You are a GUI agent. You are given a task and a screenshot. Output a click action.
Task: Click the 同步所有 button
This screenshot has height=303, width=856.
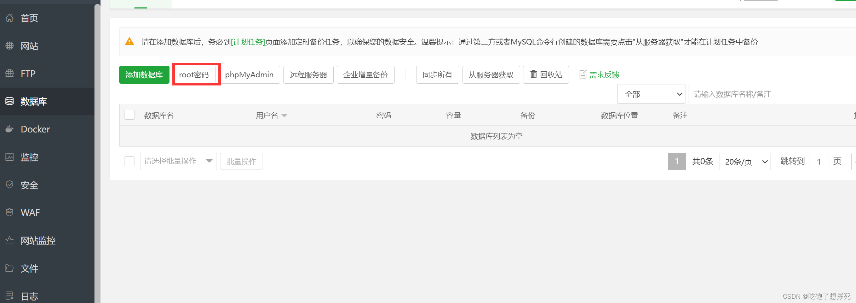click(437, 75)
